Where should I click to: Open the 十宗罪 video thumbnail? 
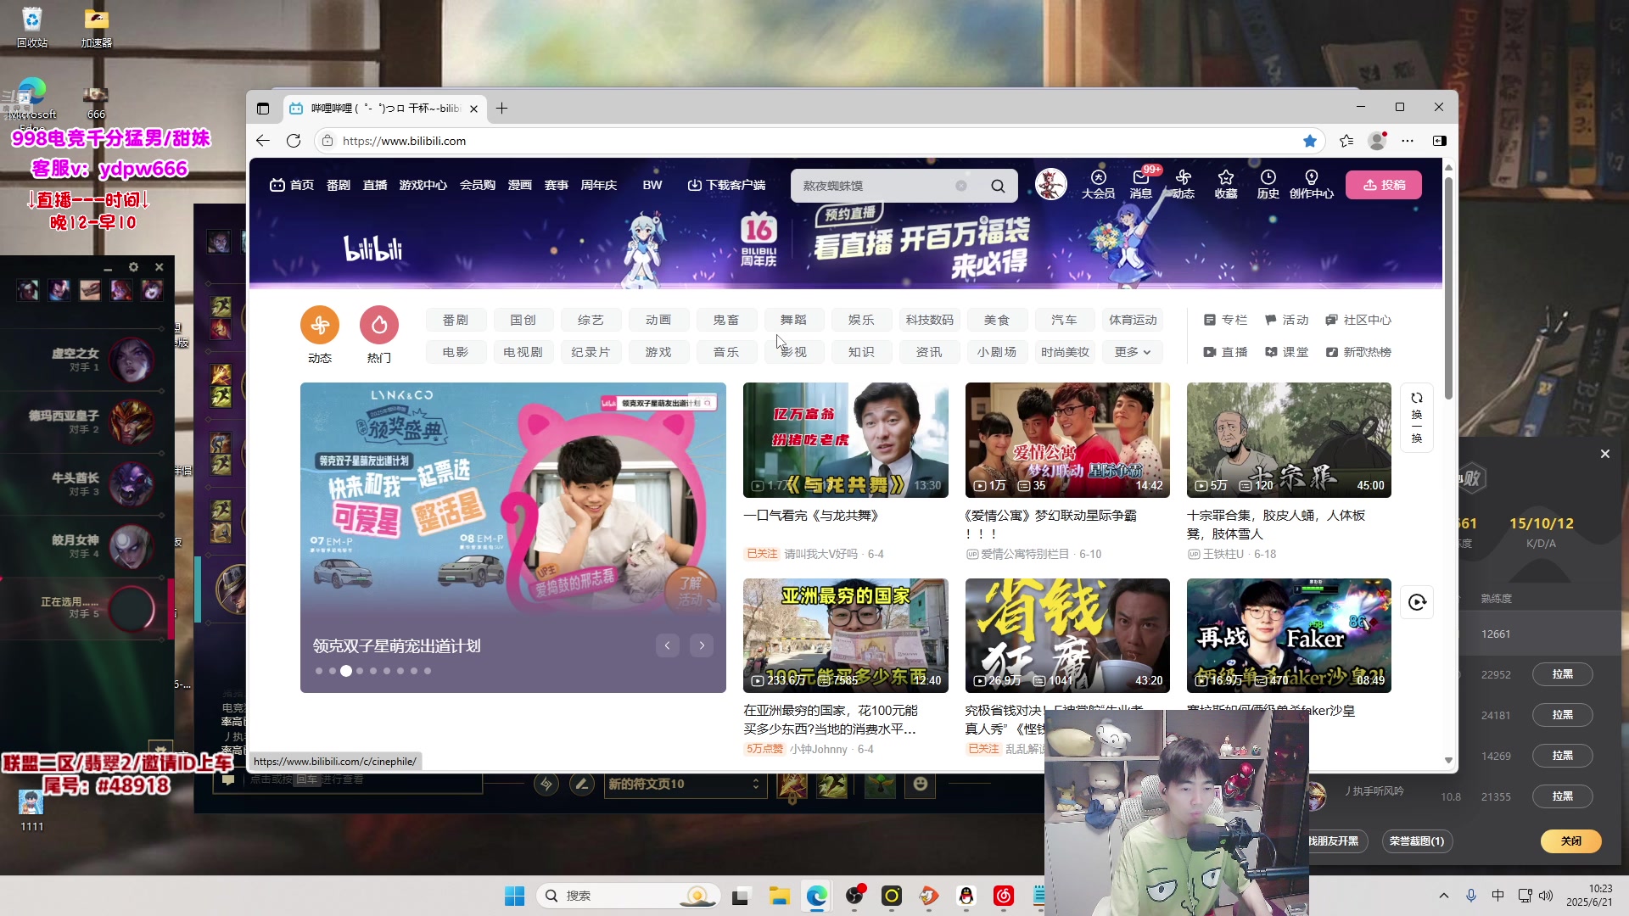[x=1289, y=440]
